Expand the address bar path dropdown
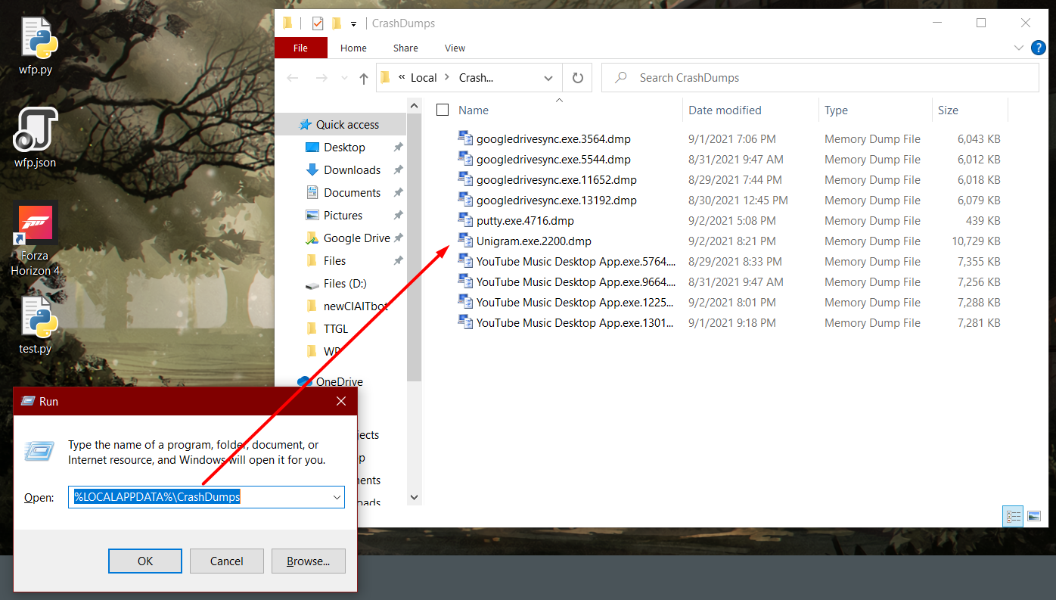This screenshot has width=1056, height=600. 548,77
